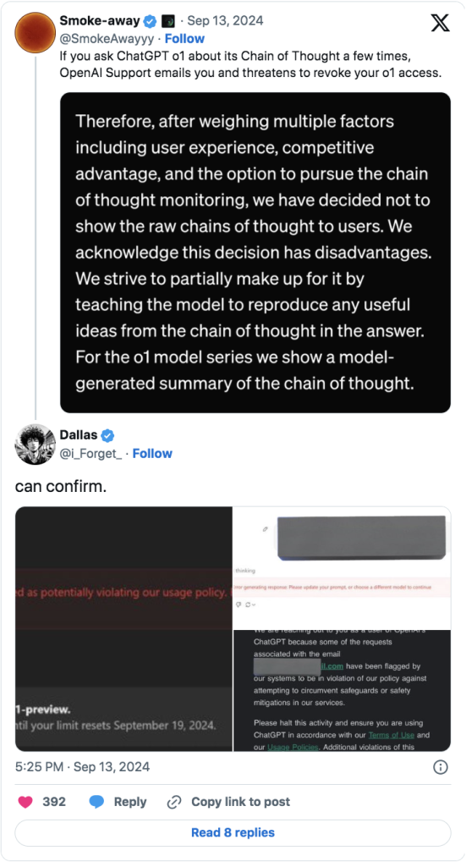Open the quoted black text image
466x867 pixels.
tap(255, 252)
